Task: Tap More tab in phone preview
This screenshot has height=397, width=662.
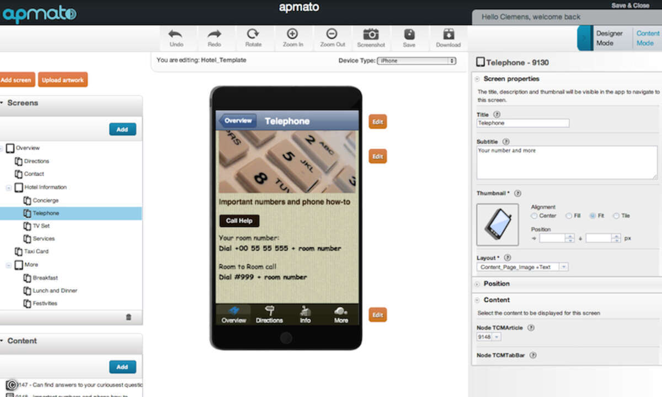Action: pyautogui.click(x=341, y=314)
